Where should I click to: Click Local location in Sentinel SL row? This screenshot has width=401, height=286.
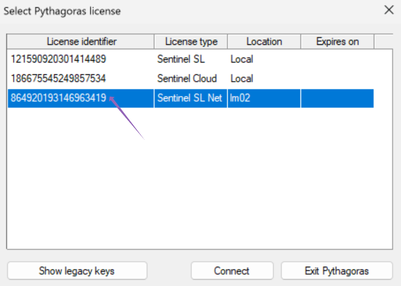242,59
